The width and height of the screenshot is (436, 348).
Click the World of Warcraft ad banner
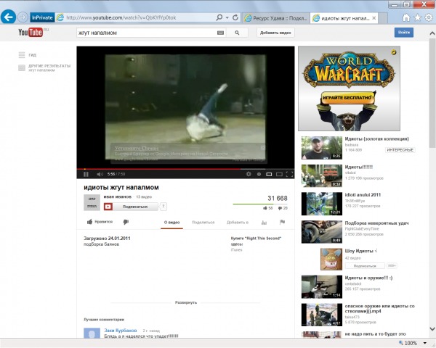[349, 88]
